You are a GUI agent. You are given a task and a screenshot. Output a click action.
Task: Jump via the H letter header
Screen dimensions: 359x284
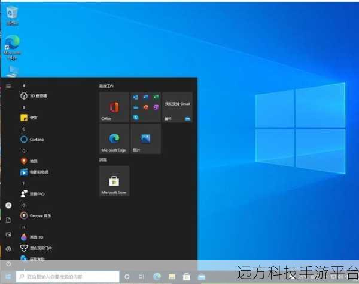(x=24, y=227)
